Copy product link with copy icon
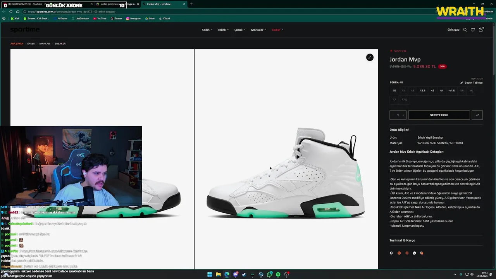The image size is (496, 279). [x=422, y=253]
